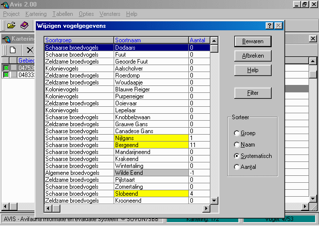Click the bird list scroll left arrow
319x226 pixels.
48,208
